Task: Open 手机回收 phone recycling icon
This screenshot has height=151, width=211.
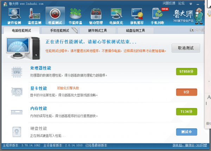Action: 158,16
